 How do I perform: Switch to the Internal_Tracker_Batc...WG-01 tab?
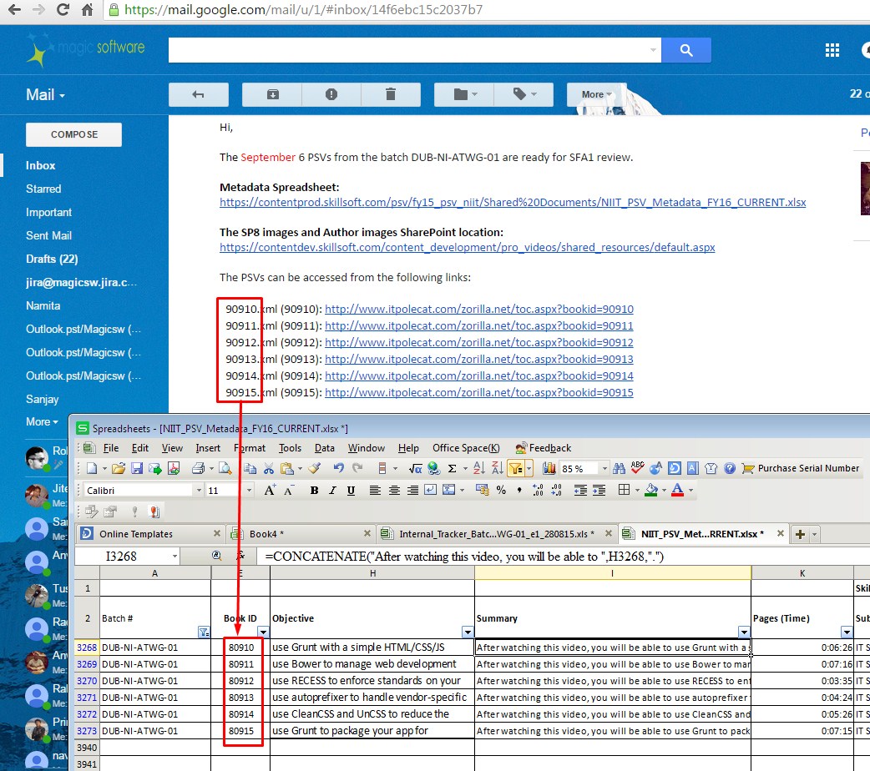coord(497,533)
